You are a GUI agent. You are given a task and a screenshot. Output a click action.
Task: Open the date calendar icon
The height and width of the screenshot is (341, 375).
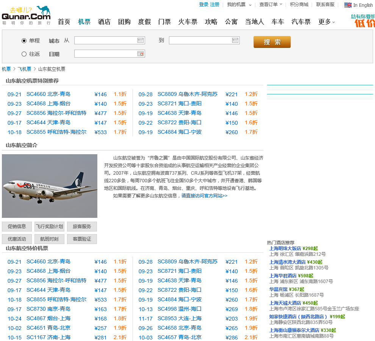click(x=141, y=54)
